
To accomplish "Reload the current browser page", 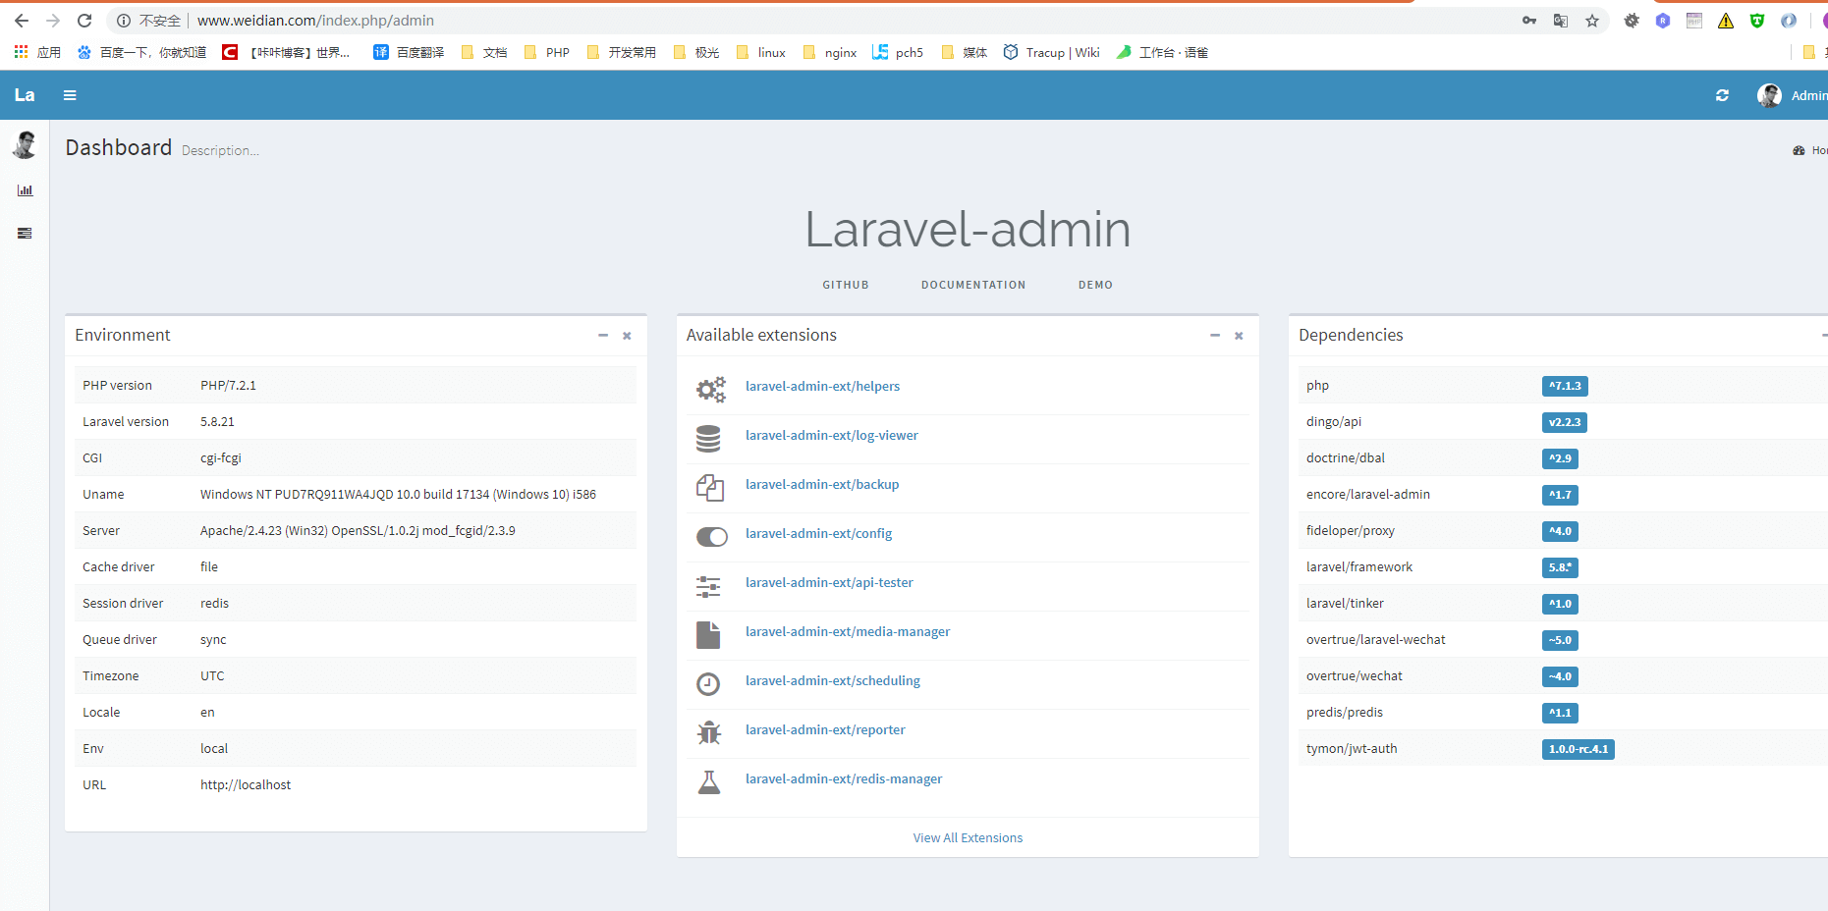I will tap(84, 21).
